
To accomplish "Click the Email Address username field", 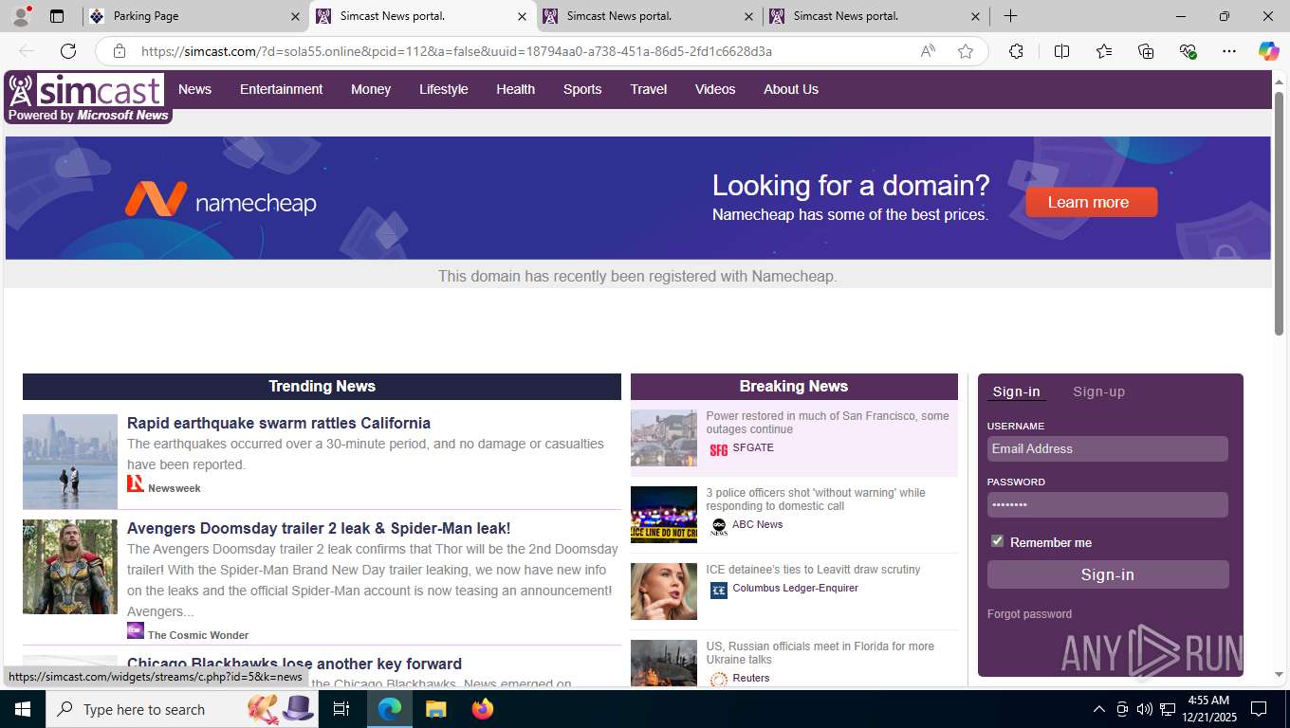I will point(1108,448).
